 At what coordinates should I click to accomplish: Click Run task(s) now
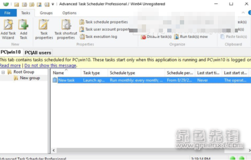click(191, 37)
